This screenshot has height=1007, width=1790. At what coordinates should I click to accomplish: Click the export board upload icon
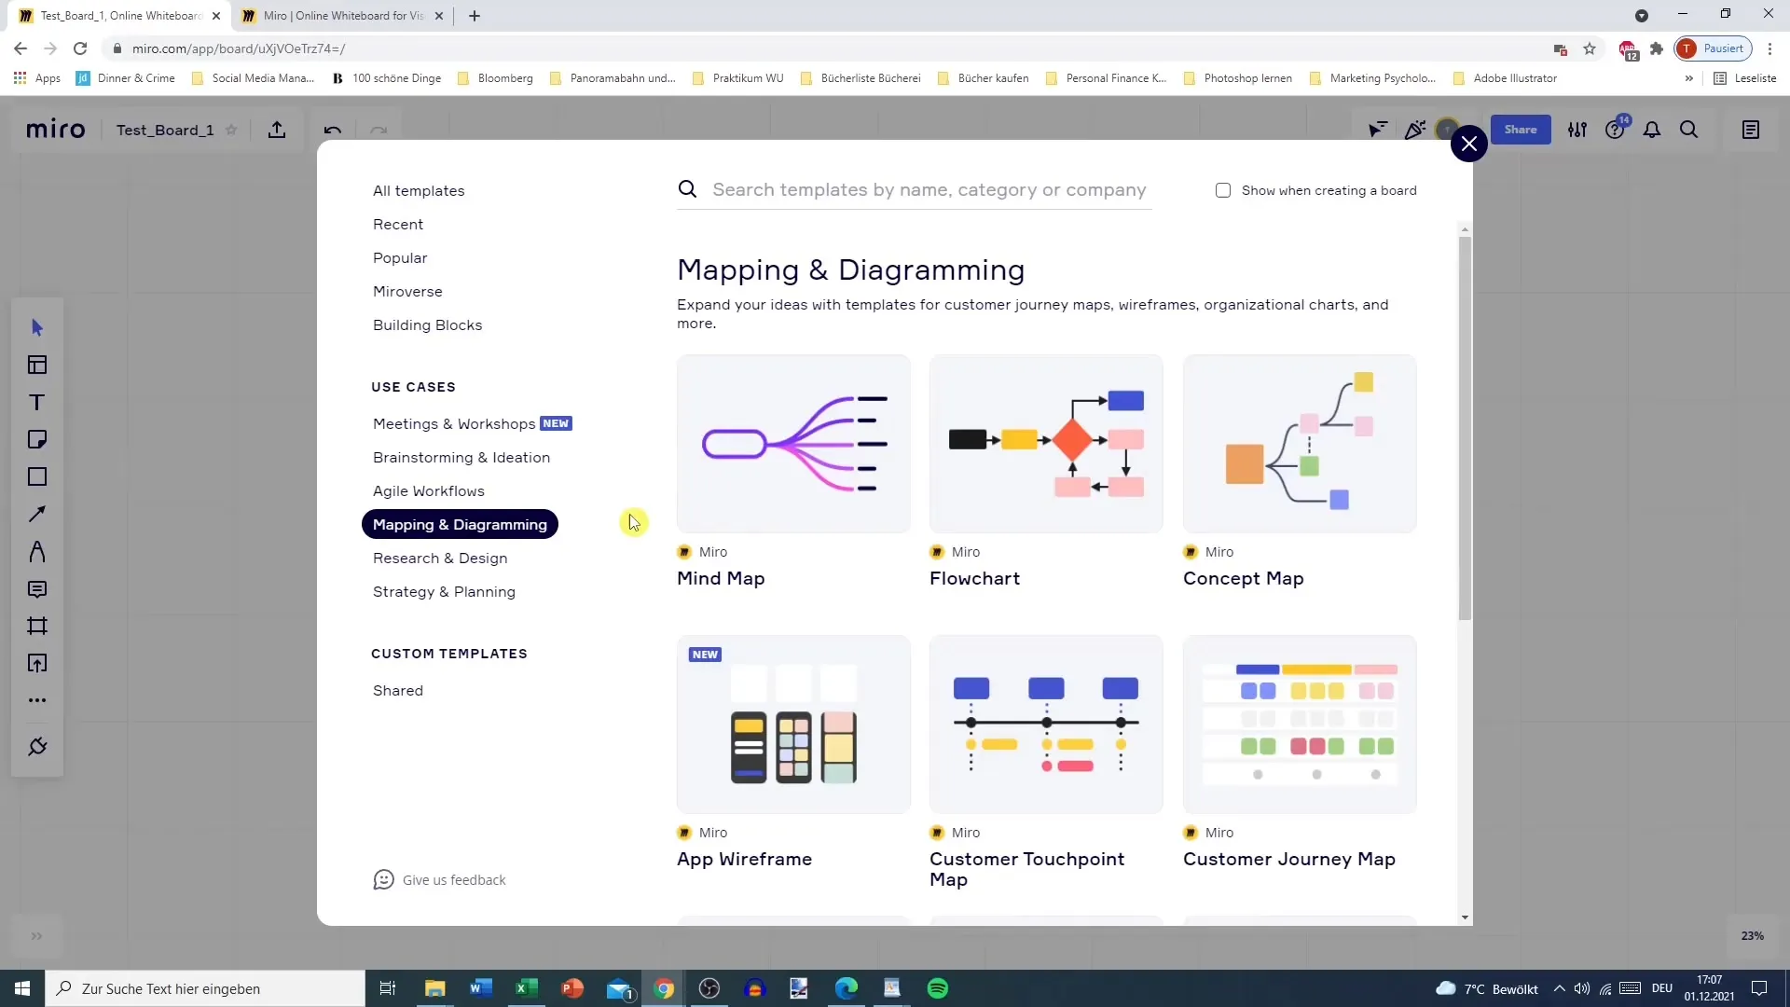pyautogui.click(x=277, y=130)
